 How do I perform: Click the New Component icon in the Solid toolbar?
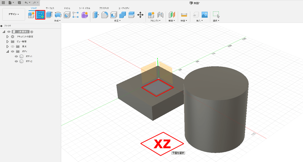point(31,15)
